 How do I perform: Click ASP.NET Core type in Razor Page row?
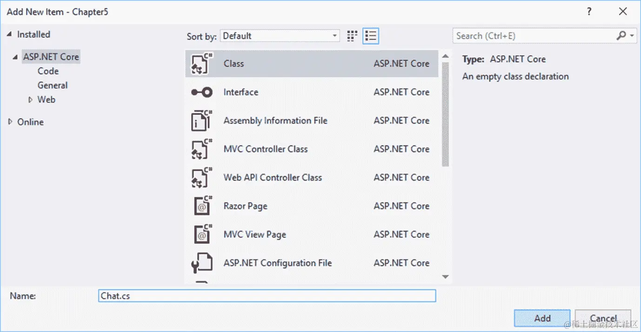tap(401, 206)
